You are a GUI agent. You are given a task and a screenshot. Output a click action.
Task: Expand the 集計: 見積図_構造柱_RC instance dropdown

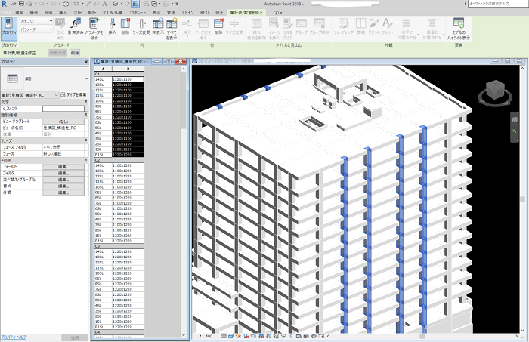tap(54, 94)
